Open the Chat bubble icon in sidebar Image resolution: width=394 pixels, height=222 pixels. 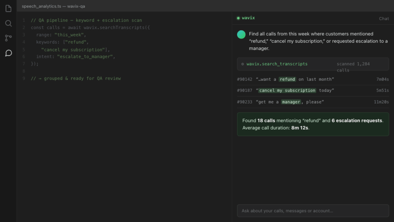click(x=8, y=53)
